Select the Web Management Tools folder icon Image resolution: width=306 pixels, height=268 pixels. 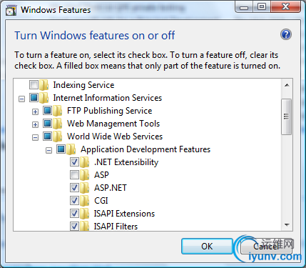click(58, 124)
